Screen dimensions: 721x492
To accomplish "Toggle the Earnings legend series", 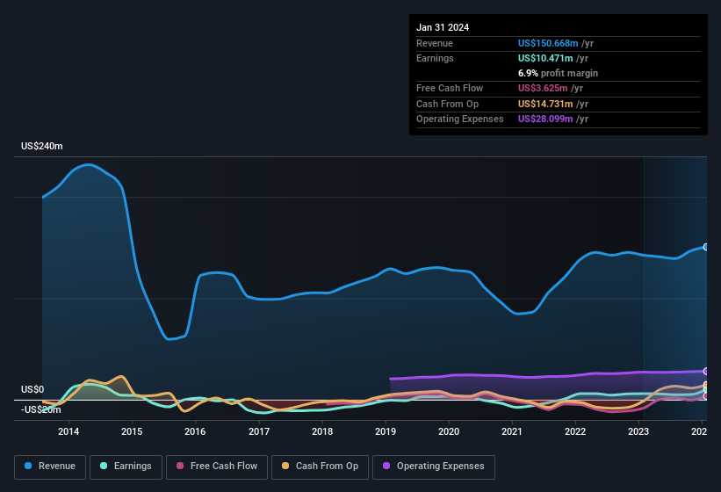I will tap(126, 467).
